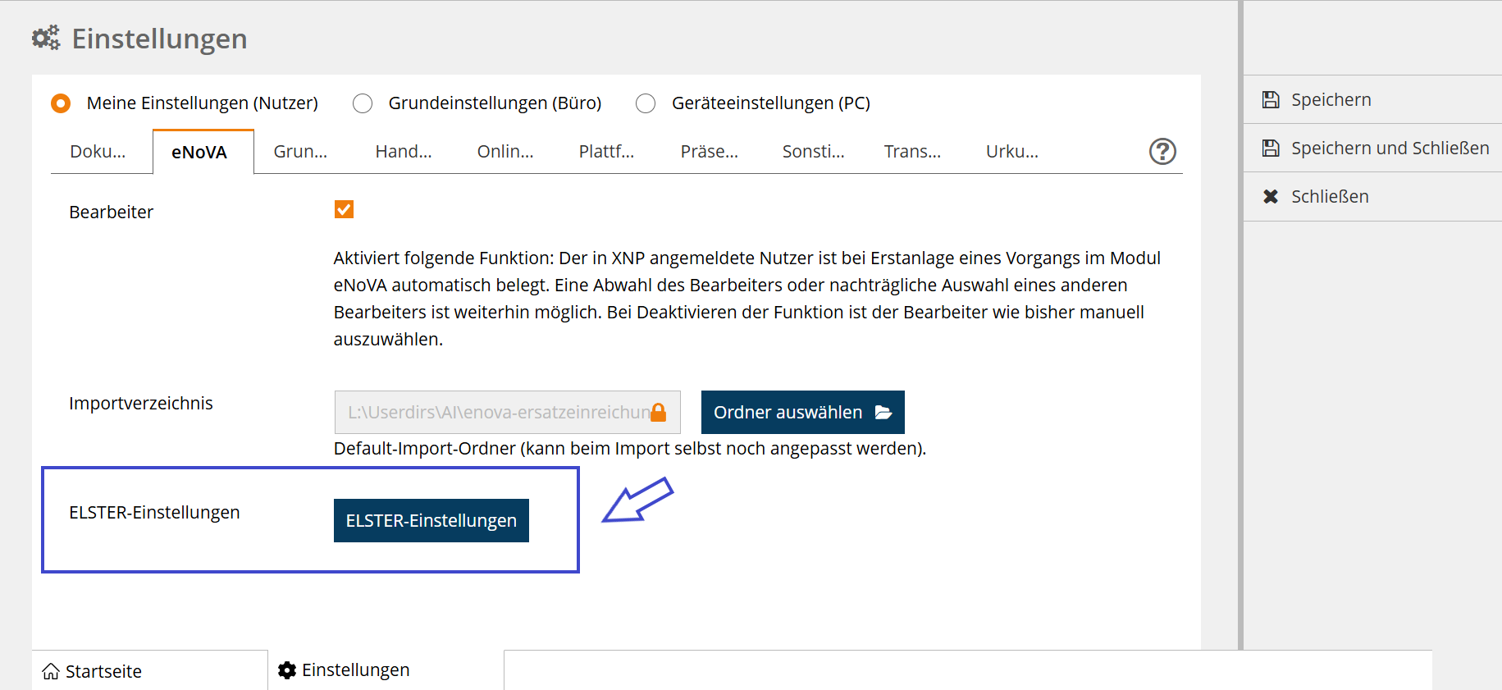Open the Hand... settings tab
Image resolution: width=1502 pixels, height=690 pixels.
tap(403, 152)
